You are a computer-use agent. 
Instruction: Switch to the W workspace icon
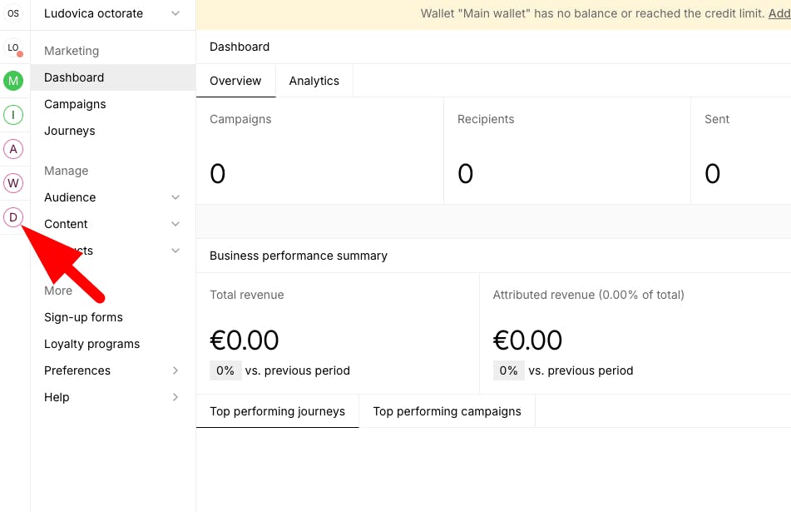tap(13, 183)
